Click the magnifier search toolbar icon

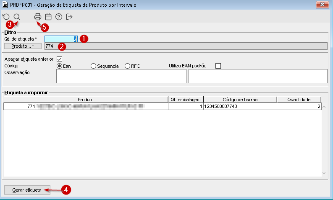(17, 17)
